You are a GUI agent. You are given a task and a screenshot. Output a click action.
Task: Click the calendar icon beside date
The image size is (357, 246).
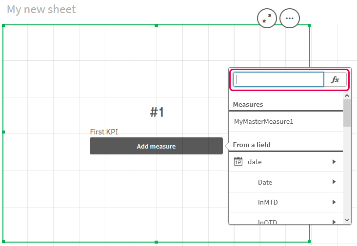(238, 162)
